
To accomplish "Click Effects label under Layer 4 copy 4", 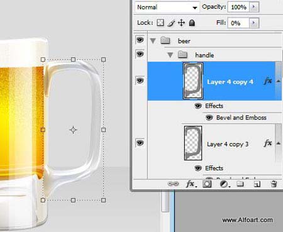I will (x=214, y=106).
